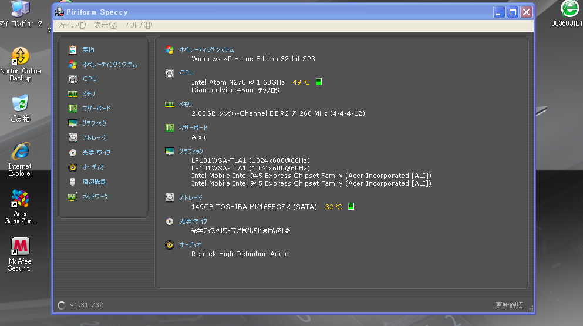Click the motherboard icon in summary panel
583x326 pixels.
pos(170,128)
